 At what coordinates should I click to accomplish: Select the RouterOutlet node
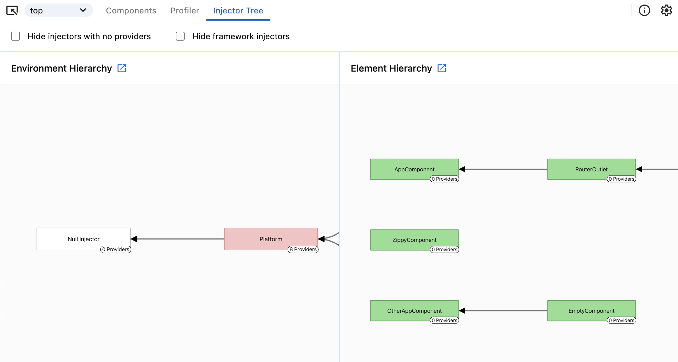591,169
